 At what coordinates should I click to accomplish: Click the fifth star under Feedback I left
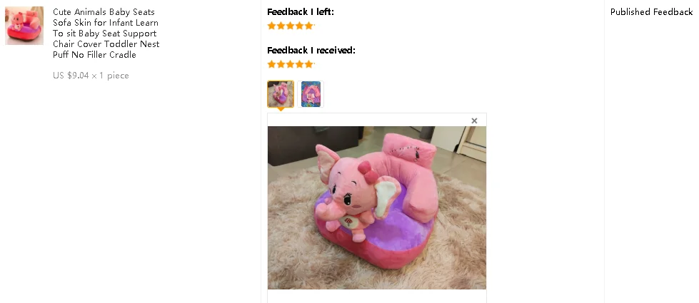click(309, 26)
